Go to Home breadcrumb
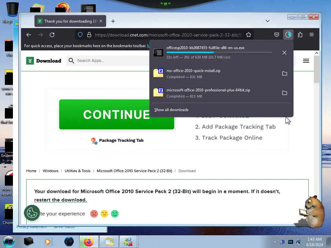331x248 pixels. [31, 171]
